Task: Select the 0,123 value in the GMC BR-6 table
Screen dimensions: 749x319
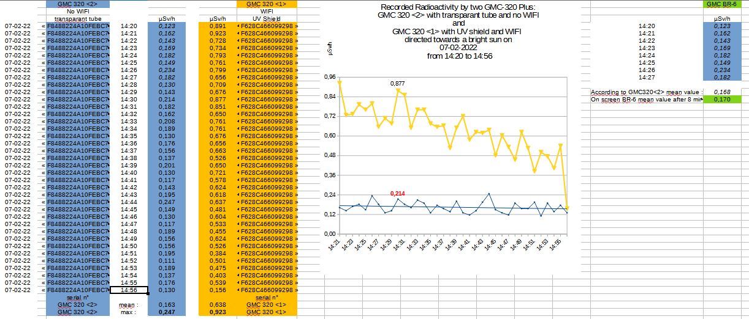Action: (x=721, y=26)
